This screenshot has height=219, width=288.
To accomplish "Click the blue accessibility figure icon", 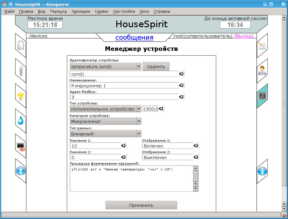I will [x=21, y=171].
